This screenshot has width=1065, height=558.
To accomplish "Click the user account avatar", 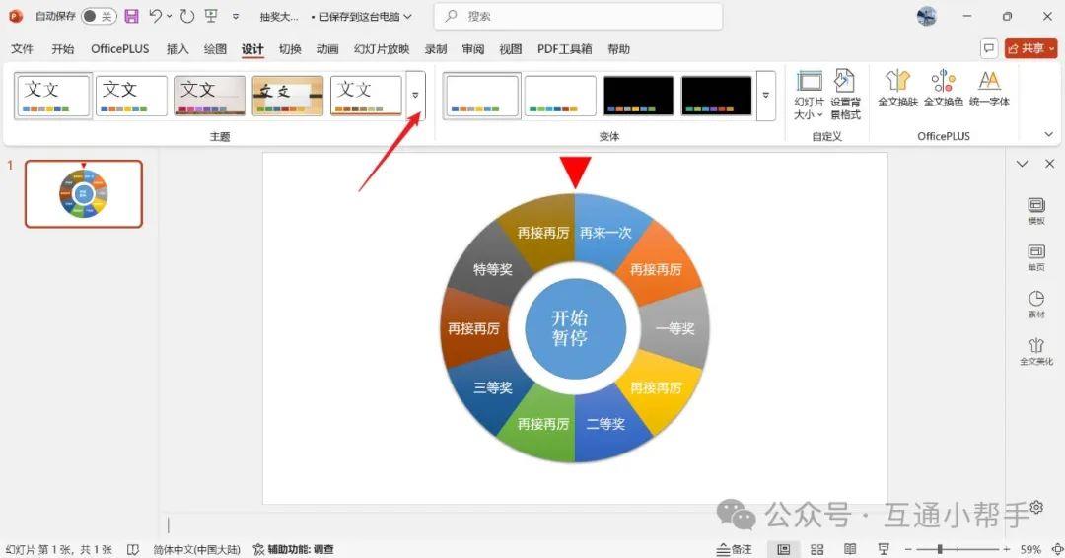I will pos(926,16).
